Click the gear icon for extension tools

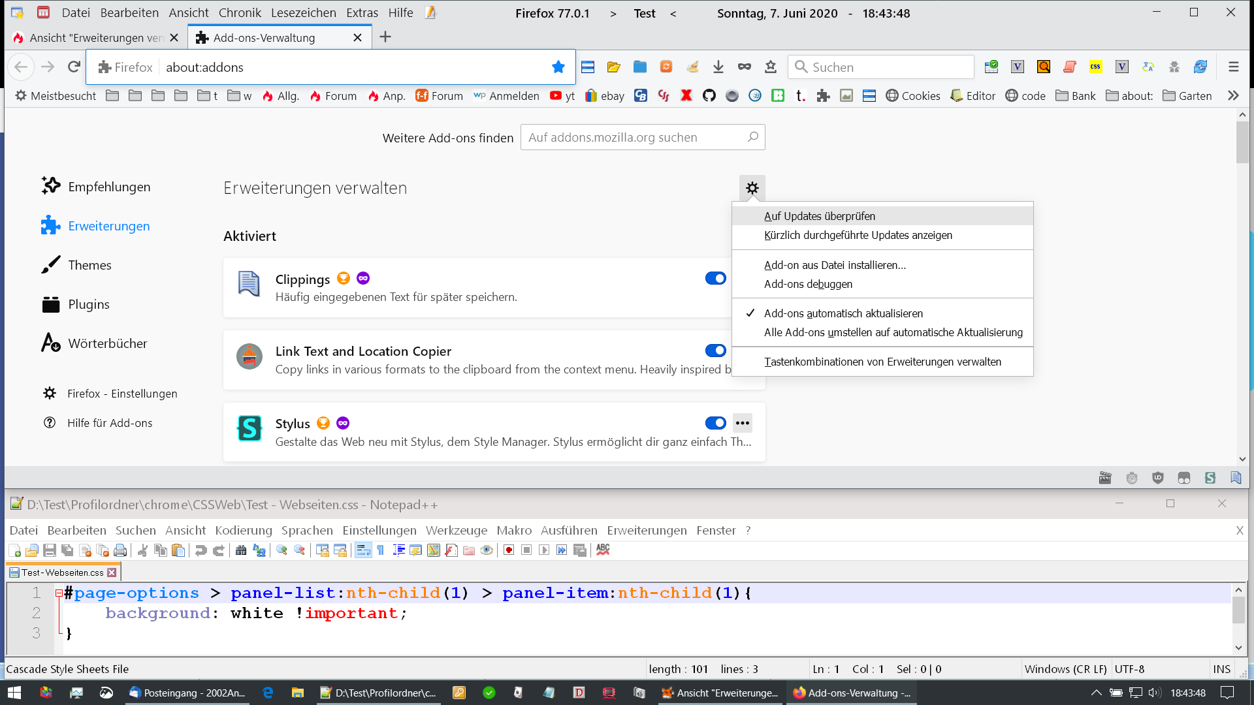(x=752, y=188)
